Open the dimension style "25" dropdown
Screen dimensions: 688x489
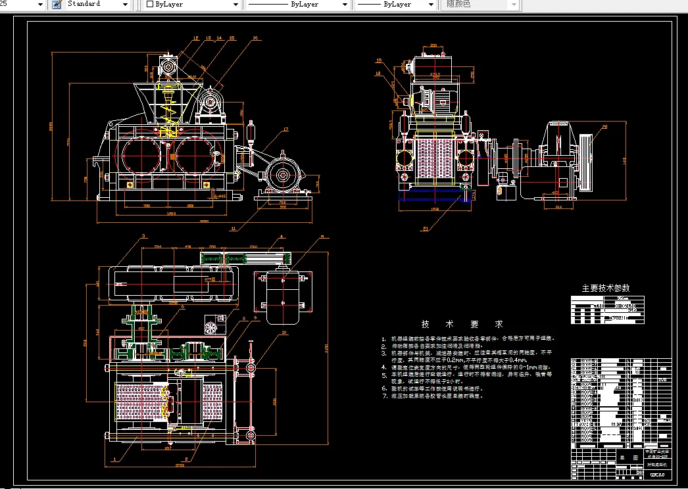click(39, 4)
